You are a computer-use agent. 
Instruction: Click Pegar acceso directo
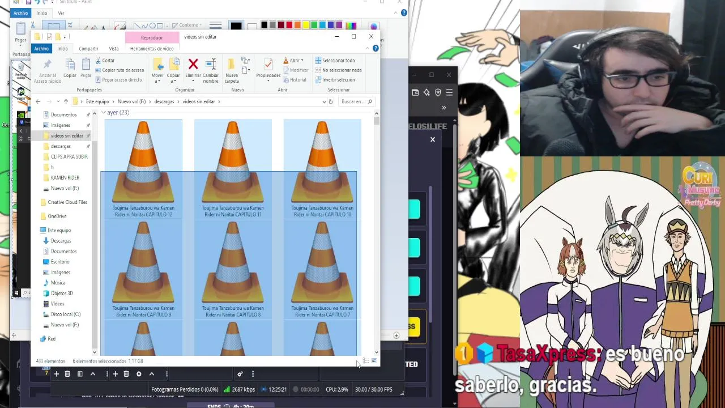click(118, 80)
